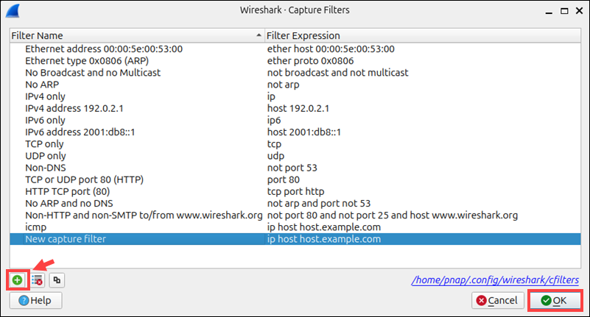Click expression 'ether proto 0x0806'
Image resolution: width=590 pixels, height=317 pixels.
[310, 61]
